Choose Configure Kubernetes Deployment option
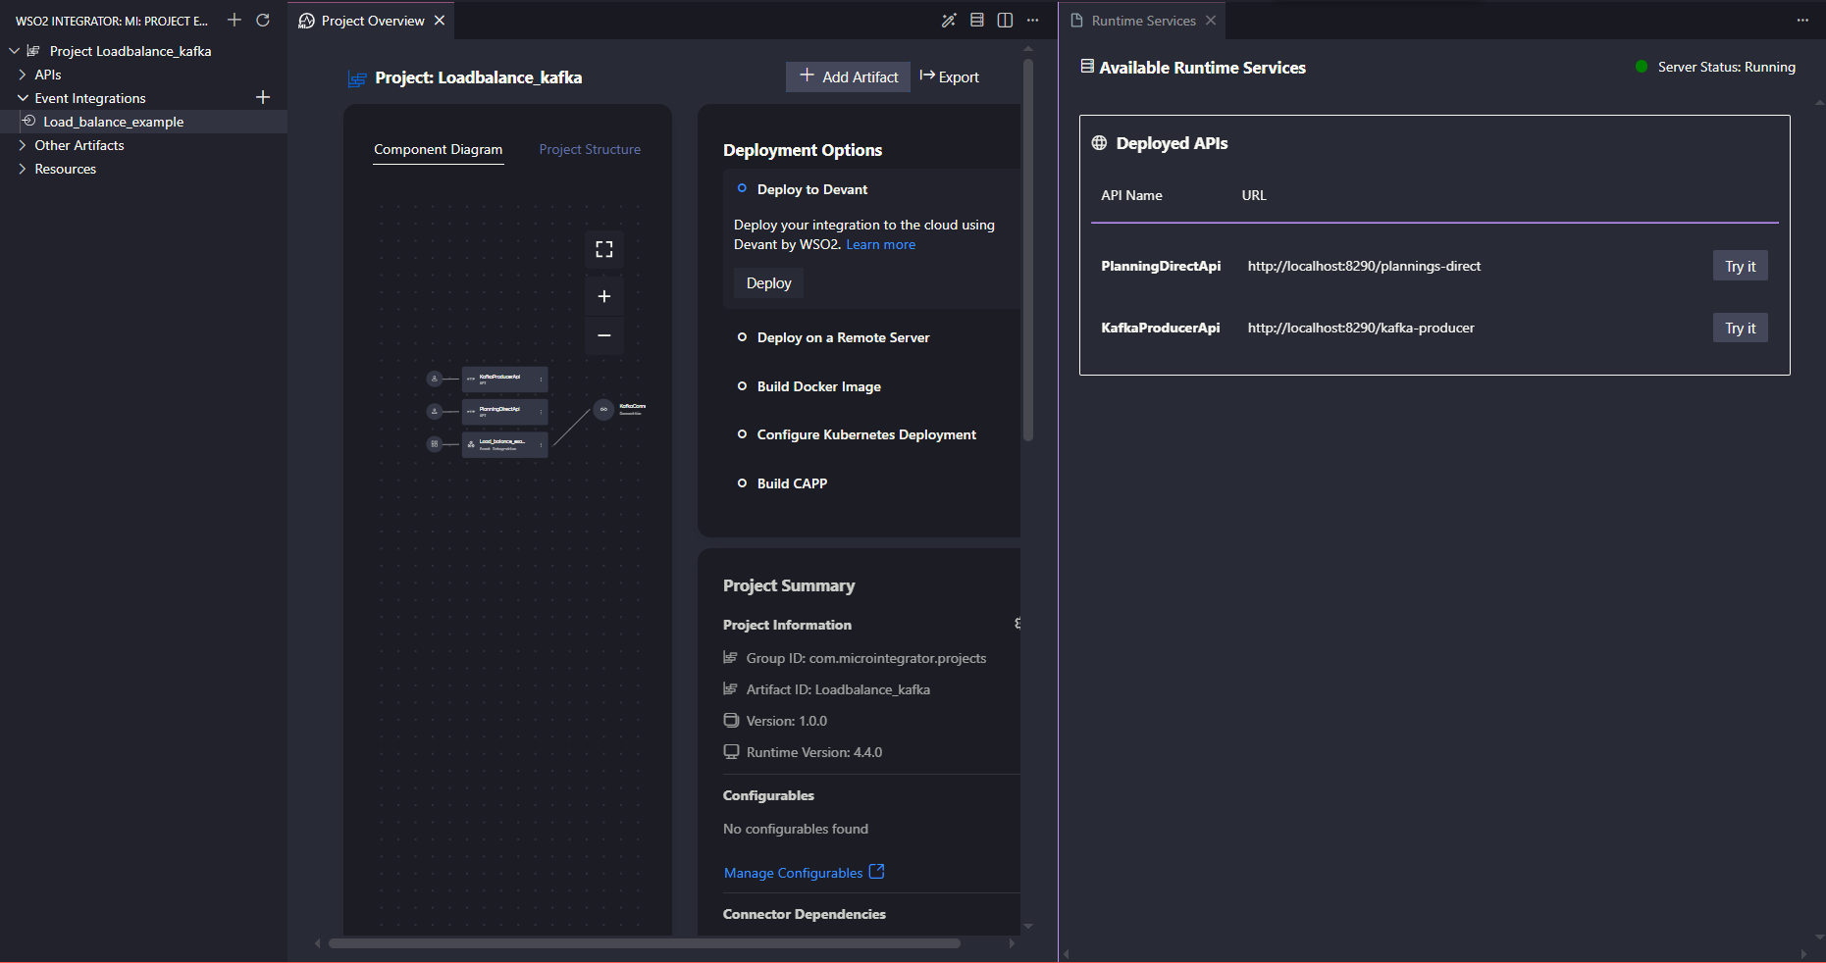This screenshot has height=963, width=1826. [865, 434]
